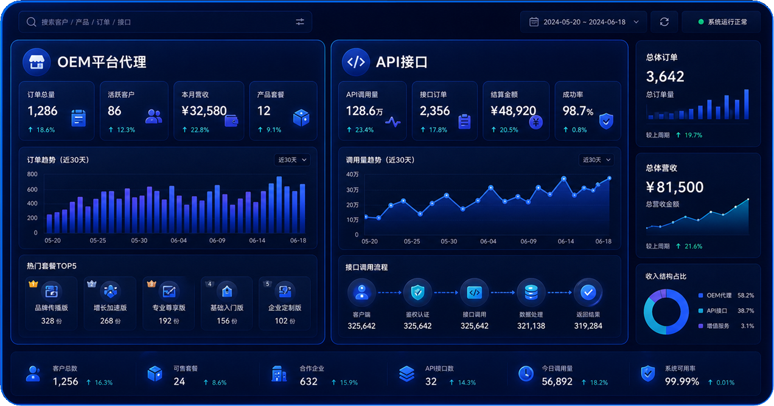Expand the date range 2024-05-20 ~ 2024-06-18 picker
This screenshot has width=774, height=406.
[x=584, y=22]
